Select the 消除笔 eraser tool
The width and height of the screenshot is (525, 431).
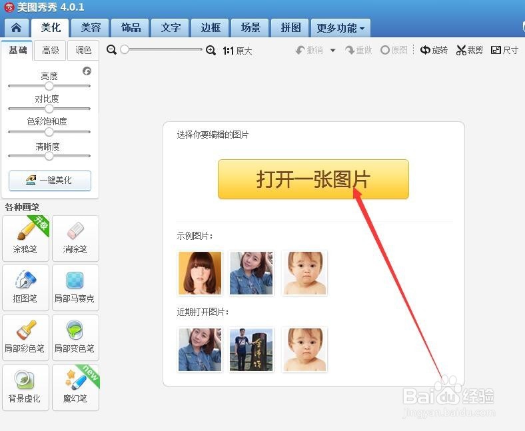point(75,238)
